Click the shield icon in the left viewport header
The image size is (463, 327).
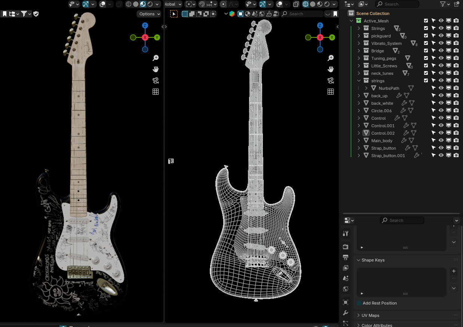(36, 14)
